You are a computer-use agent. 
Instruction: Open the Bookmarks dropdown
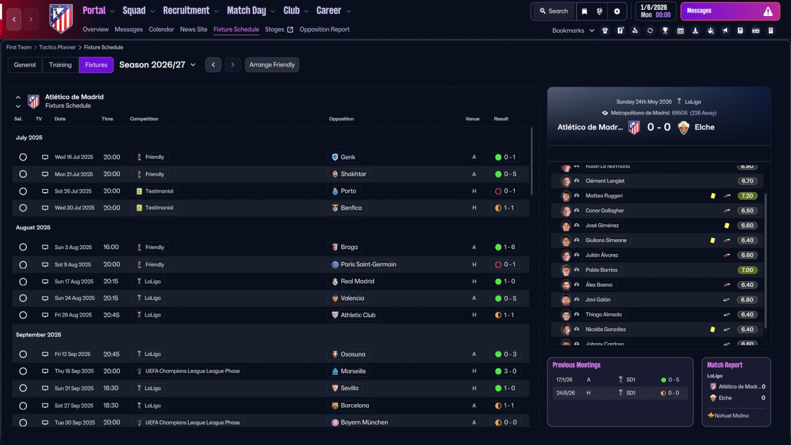point(573,30)
